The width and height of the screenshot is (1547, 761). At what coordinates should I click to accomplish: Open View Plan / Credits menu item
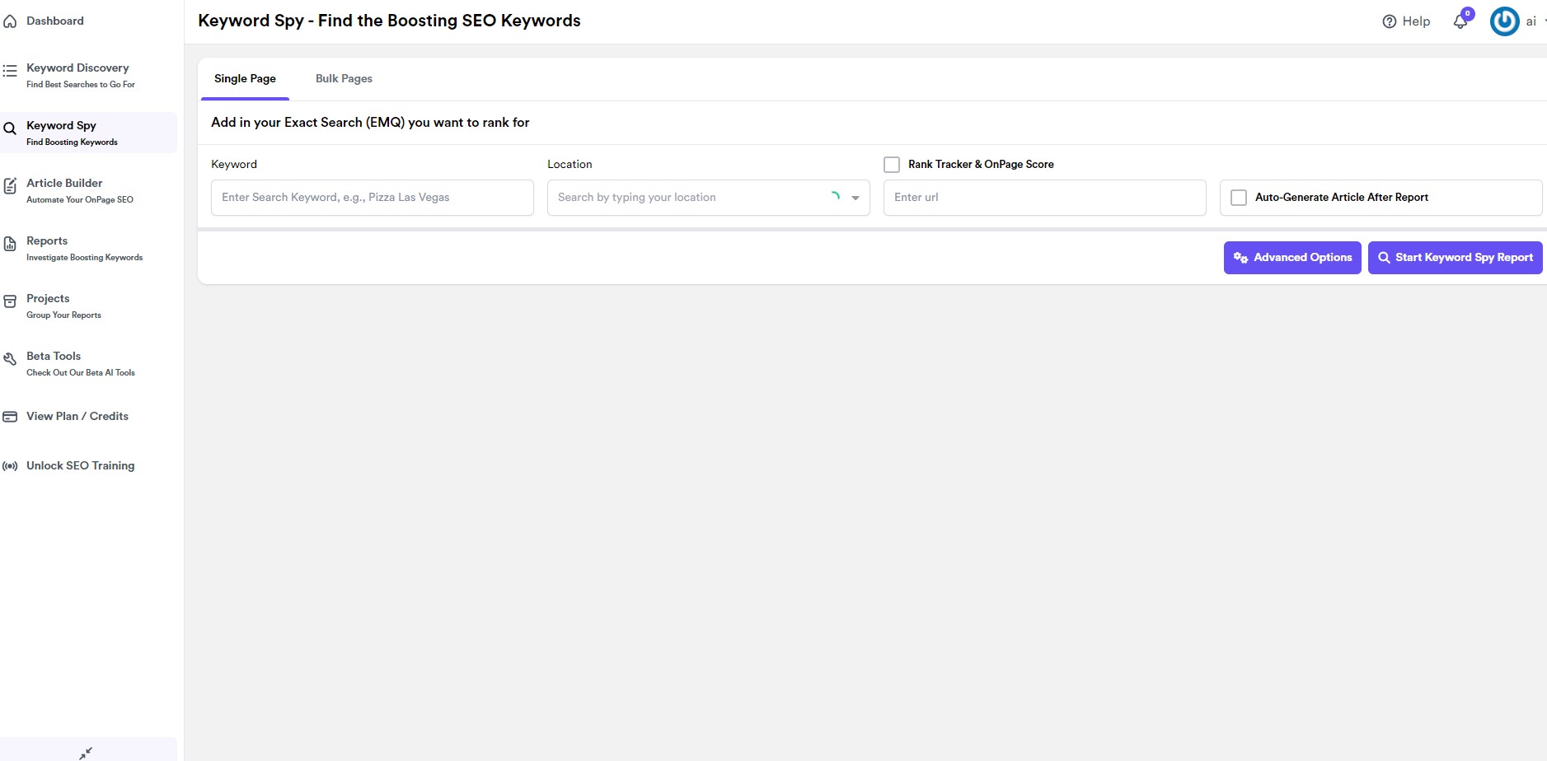(x=77, y=416)
